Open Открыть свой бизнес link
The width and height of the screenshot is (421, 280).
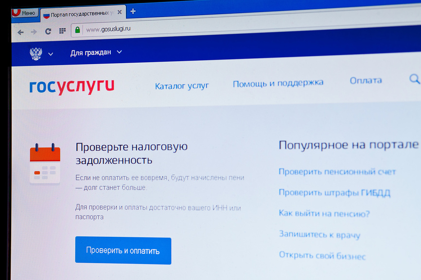coord(322,255)
